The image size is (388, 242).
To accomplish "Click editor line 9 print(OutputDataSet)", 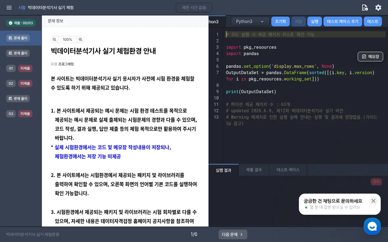I will pyautogui.click(x=251, y=92).
